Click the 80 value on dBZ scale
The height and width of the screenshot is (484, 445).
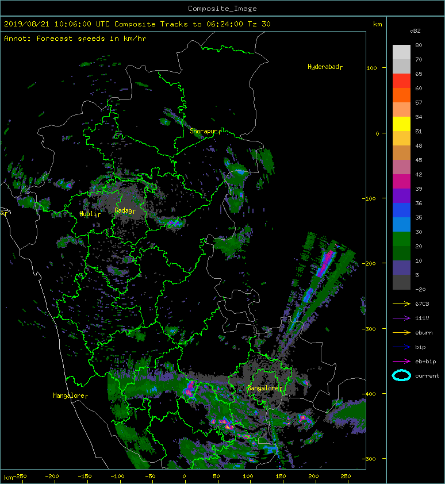tap(419, 45)
